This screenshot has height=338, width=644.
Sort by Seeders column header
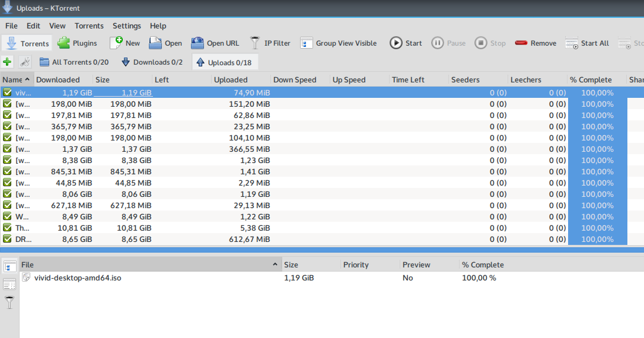(x=478, y=79)
